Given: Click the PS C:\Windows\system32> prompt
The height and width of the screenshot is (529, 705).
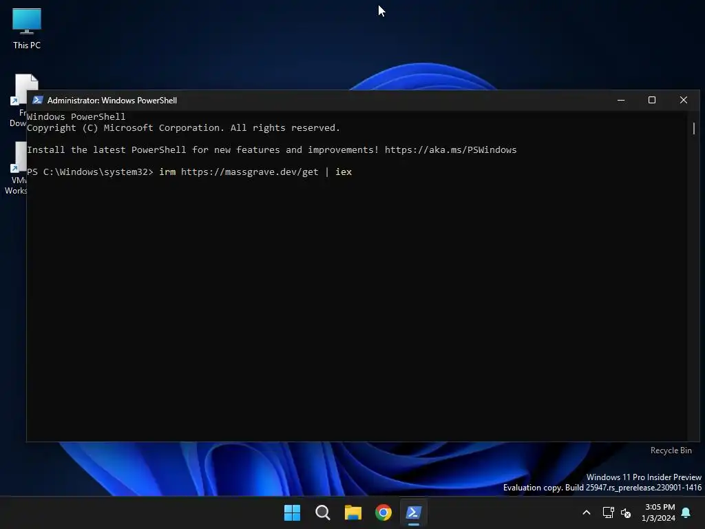Looking at the screenshot, I should point(90,172).
